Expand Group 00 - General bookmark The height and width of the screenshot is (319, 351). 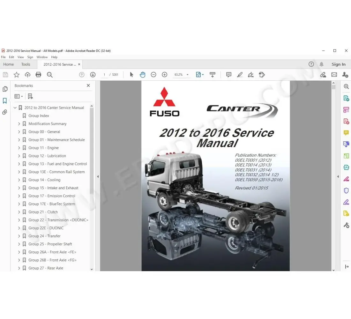click(x=19, y=132)
